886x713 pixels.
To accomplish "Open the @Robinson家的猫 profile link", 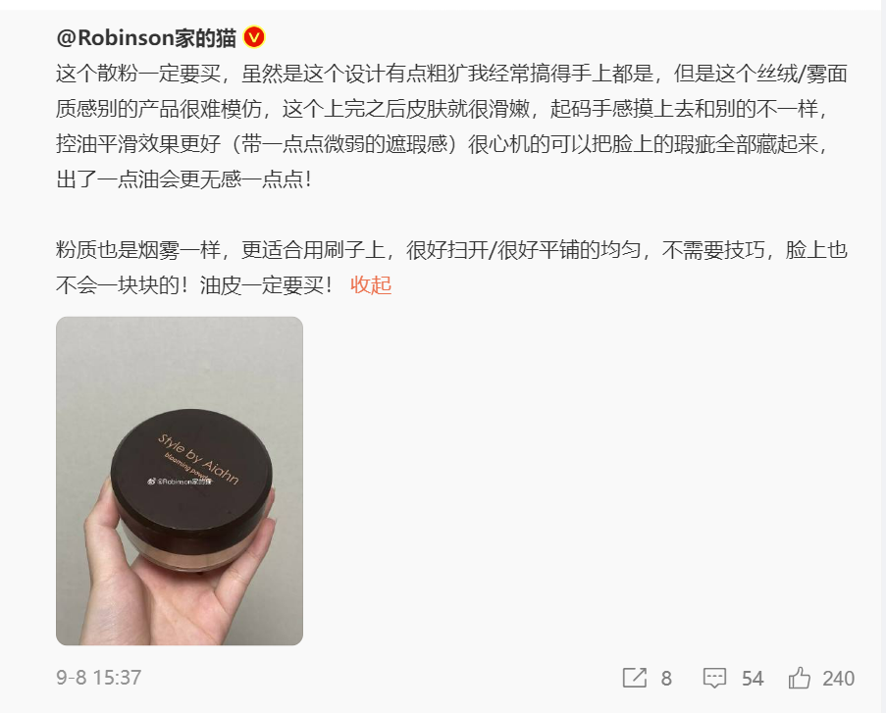I will pyautogui.click(x=146, y=38).
